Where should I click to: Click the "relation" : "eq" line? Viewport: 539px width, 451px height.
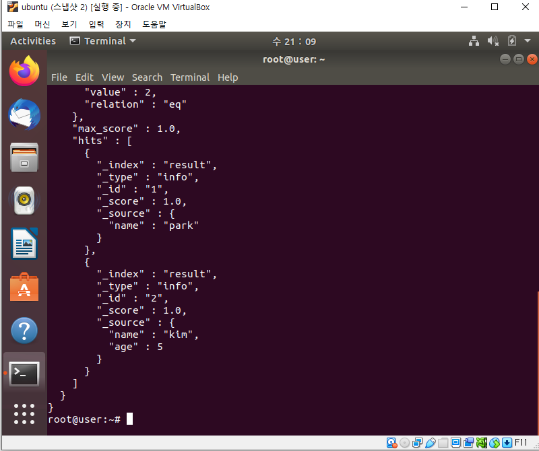tap(135, 104)
